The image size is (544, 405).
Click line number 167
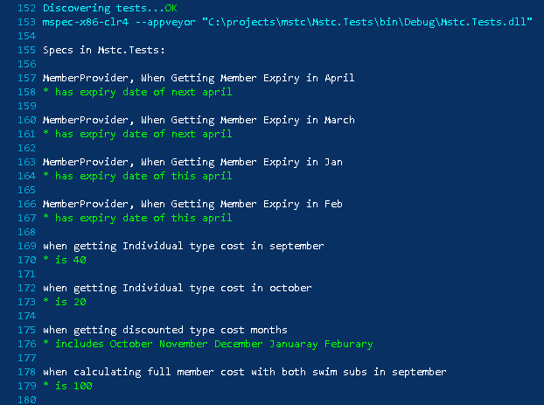(x=27, y=218)
